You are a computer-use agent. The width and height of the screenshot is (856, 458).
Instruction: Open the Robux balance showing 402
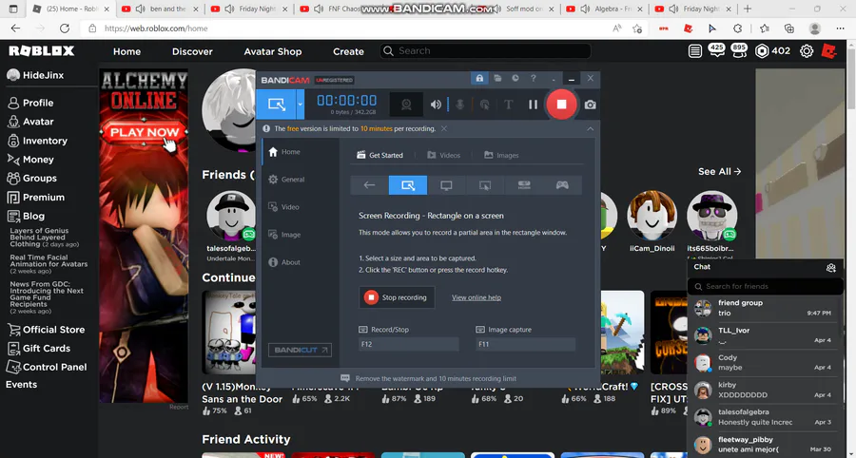[x=772, y=51]
